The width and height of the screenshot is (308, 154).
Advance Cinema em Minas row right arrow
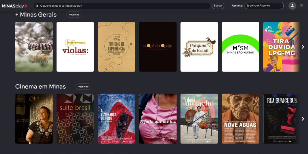(x=303, y=119)
